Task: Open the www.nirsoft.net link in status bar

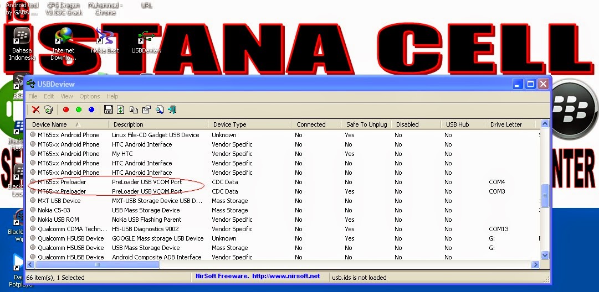Action: pyautogui.click(x=286, y=276)
